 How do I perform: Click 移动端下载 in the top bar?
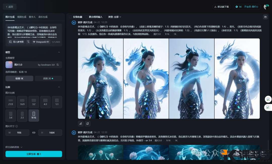point(222,7)
